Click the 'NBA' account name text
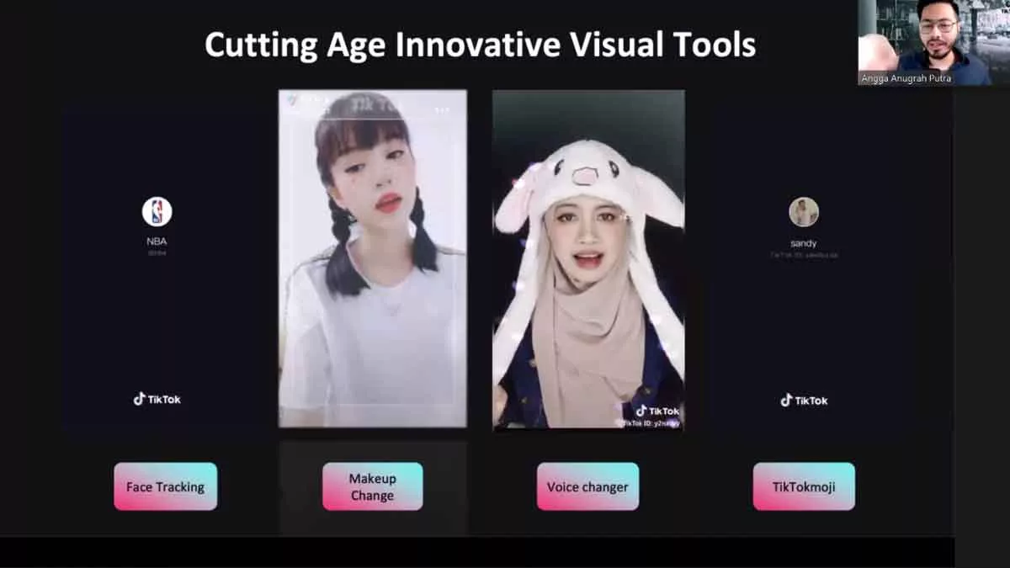The height and width of the screenshot is (568, 1010). tap(157, 242)
